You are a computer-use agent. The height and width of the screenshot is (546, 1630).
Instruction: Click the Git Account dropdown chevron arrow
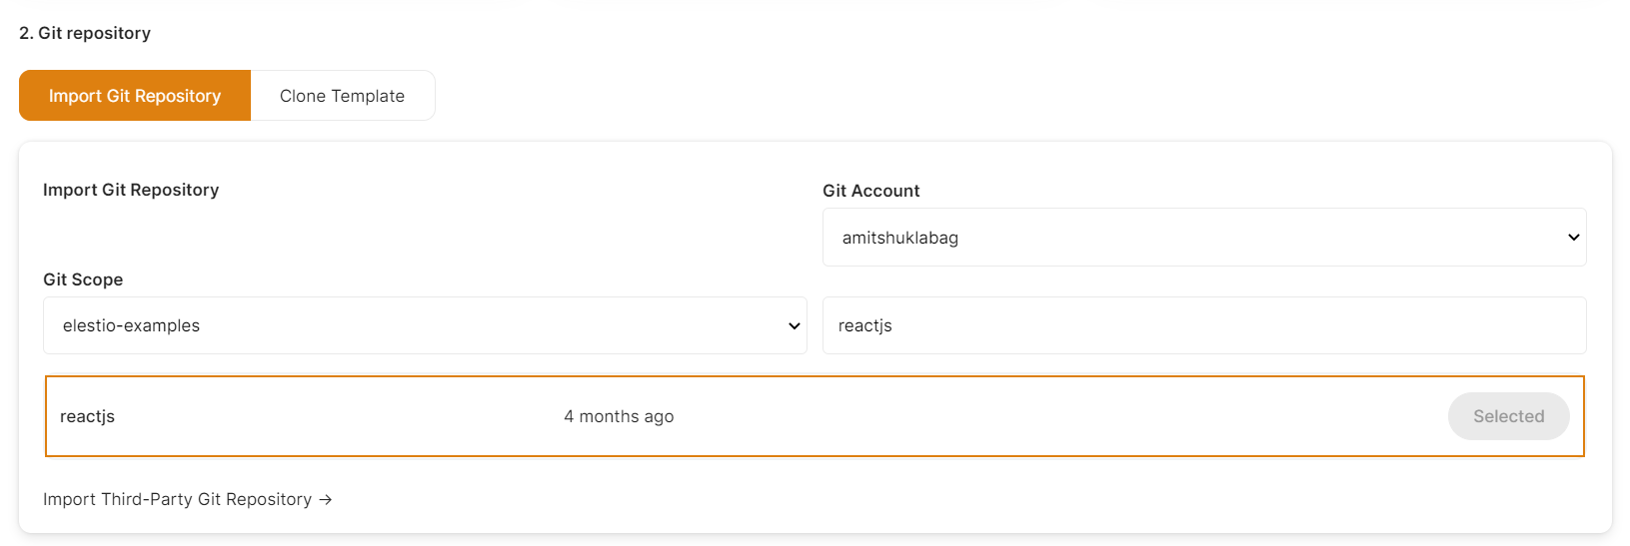[x=1573, y=238]
